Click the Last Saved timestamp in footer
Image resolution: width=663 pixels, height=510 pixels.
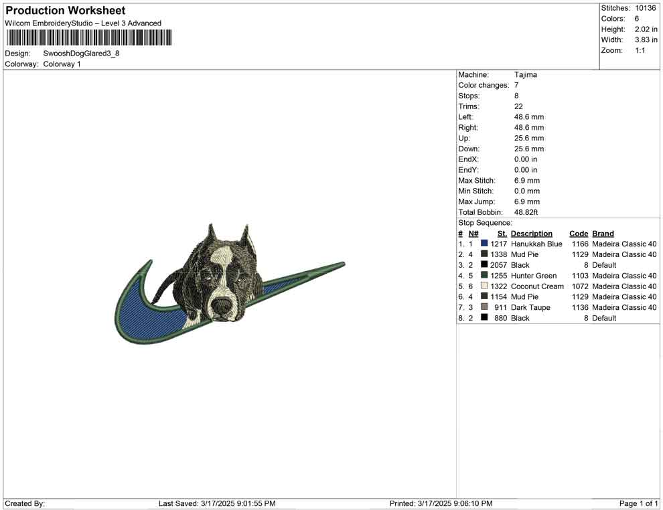[x=217, y=503]
